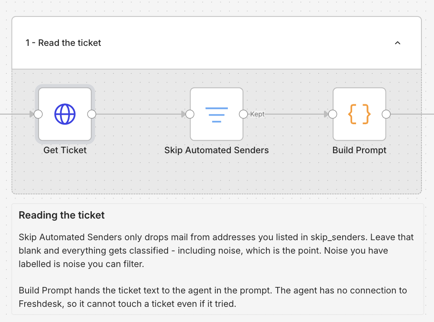The image size is (434, 322).
Task: Click Get Ticket node input port
Action: 38,114
